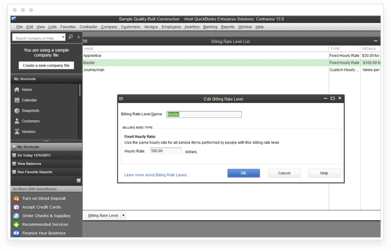Open the Contractor menu

click(88, 27)
